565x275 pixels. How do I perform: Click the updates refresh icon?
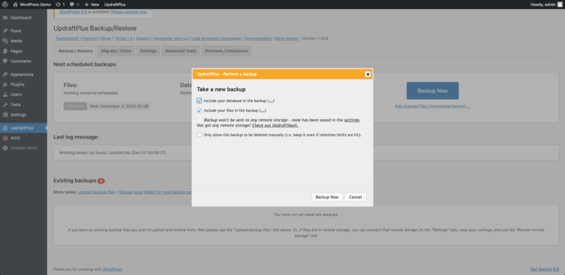coord(58,5)
